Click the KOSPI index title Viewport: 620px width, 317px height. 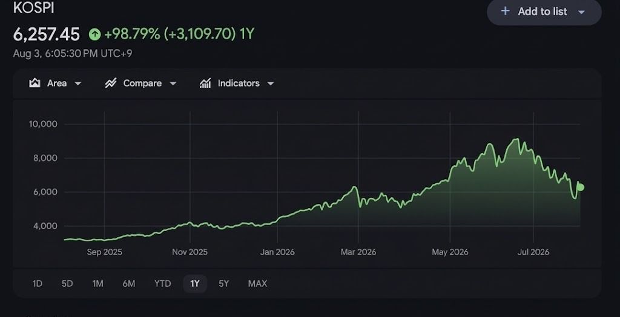coord(34,7)
